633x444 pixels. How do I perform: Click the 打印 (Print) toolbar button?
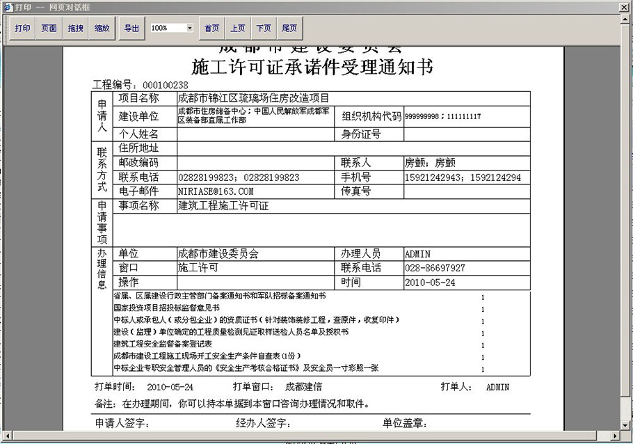[x=22, y=29]
